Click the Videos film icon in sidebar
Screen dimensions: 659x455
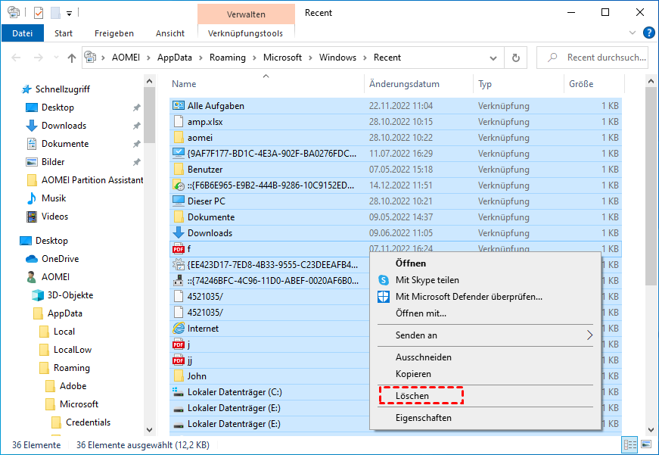point(32,217)
